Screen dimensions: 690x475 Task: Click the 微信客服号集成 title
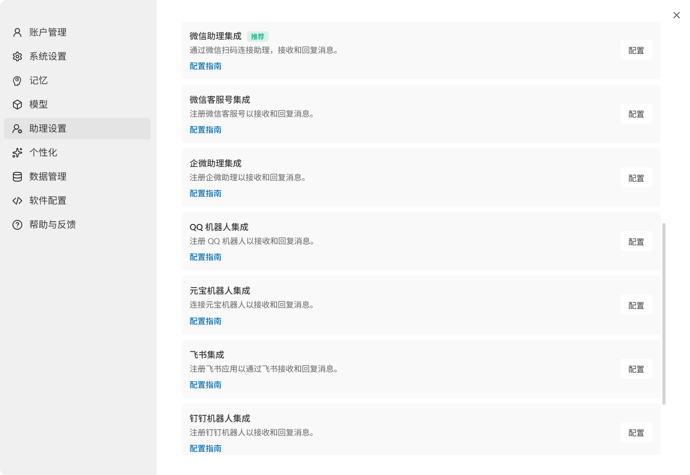[x=220, y=100]
